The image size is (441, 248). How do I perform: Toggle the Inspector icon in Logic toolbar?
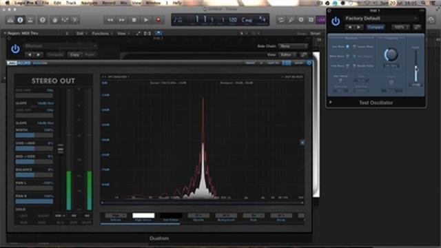pos(20,20)
